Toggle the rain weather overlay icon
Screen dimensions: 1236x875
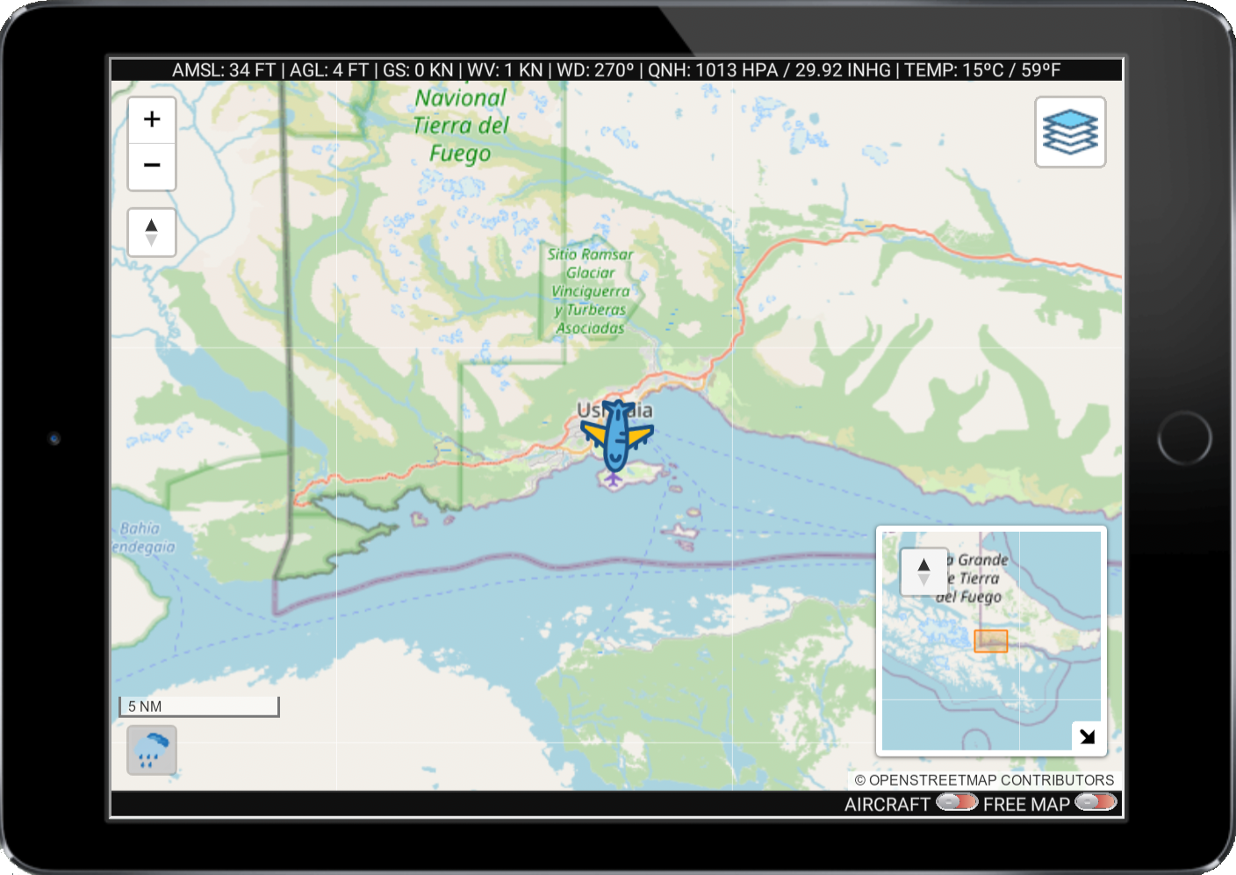[x=152, y=750]
